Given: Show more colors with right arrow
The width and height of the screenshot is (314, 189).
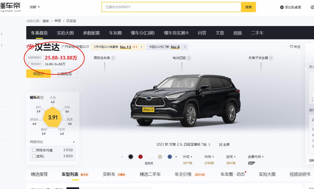Looking at the screenshot, I should click(x=176, y=157).
